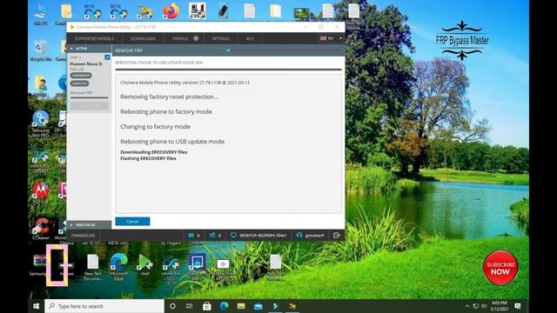Expand the INACTIVE devices section
The image size is (557, 313).
(71, 225)
